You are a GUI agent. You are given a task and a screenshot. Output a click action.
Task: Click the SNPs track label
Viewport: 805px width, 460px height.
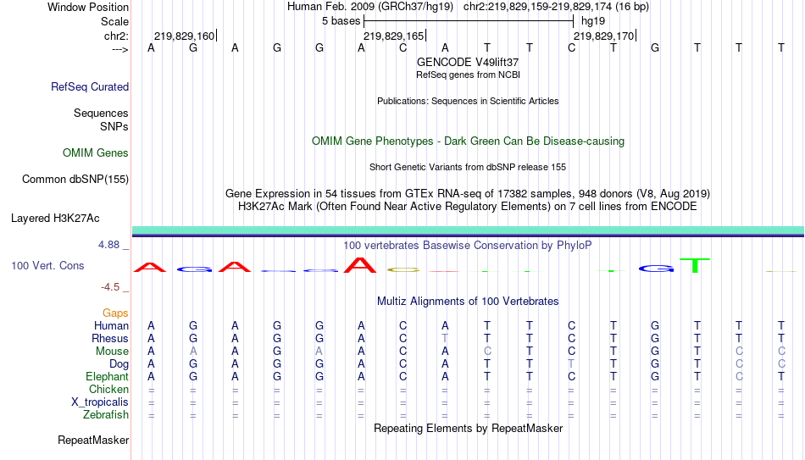pyautogui.click(x=114, y=126)
